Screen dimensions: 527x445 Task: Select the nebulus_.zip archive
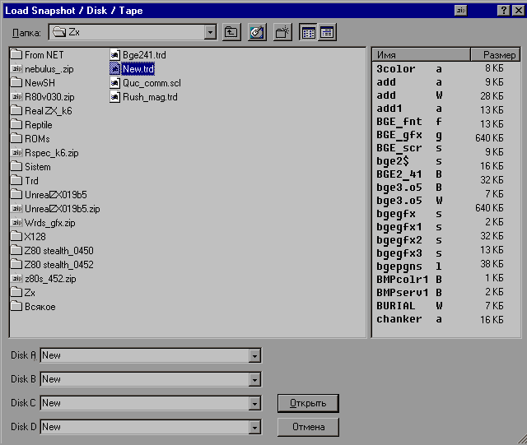49,69
